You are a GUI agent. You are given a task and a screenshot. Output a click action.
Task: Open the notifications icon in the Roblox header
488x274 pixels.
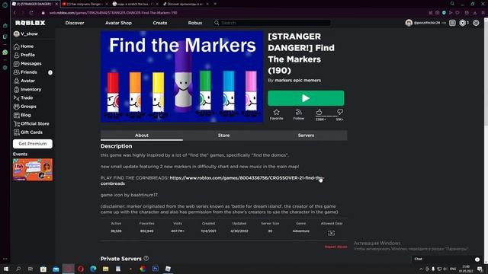452,23
